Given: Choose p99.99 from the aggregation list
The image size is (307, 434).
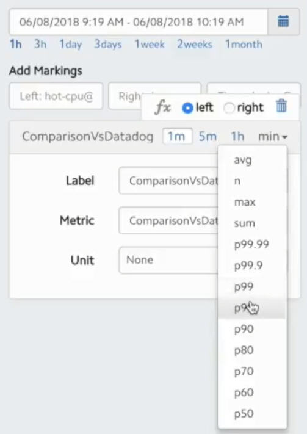Looking at the screenshot, I should 252,244.
